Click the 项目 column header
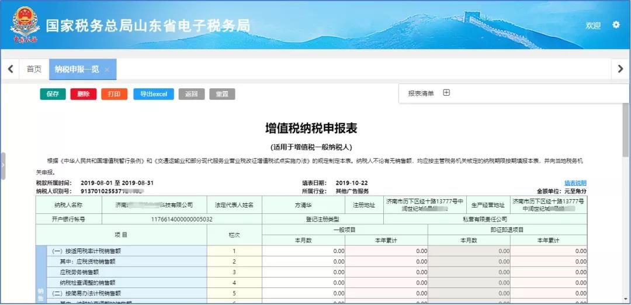 click(x=122, y=234)
